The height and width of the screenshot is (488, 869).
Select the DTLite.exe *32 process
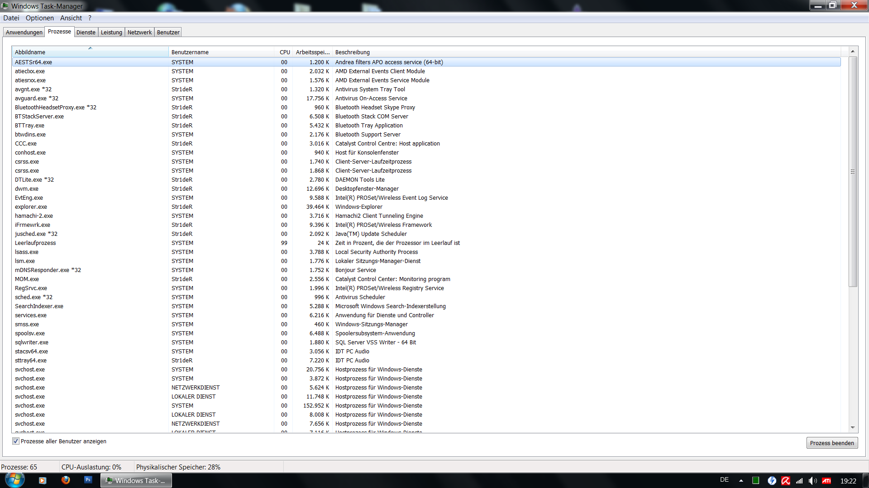[426, 180]
